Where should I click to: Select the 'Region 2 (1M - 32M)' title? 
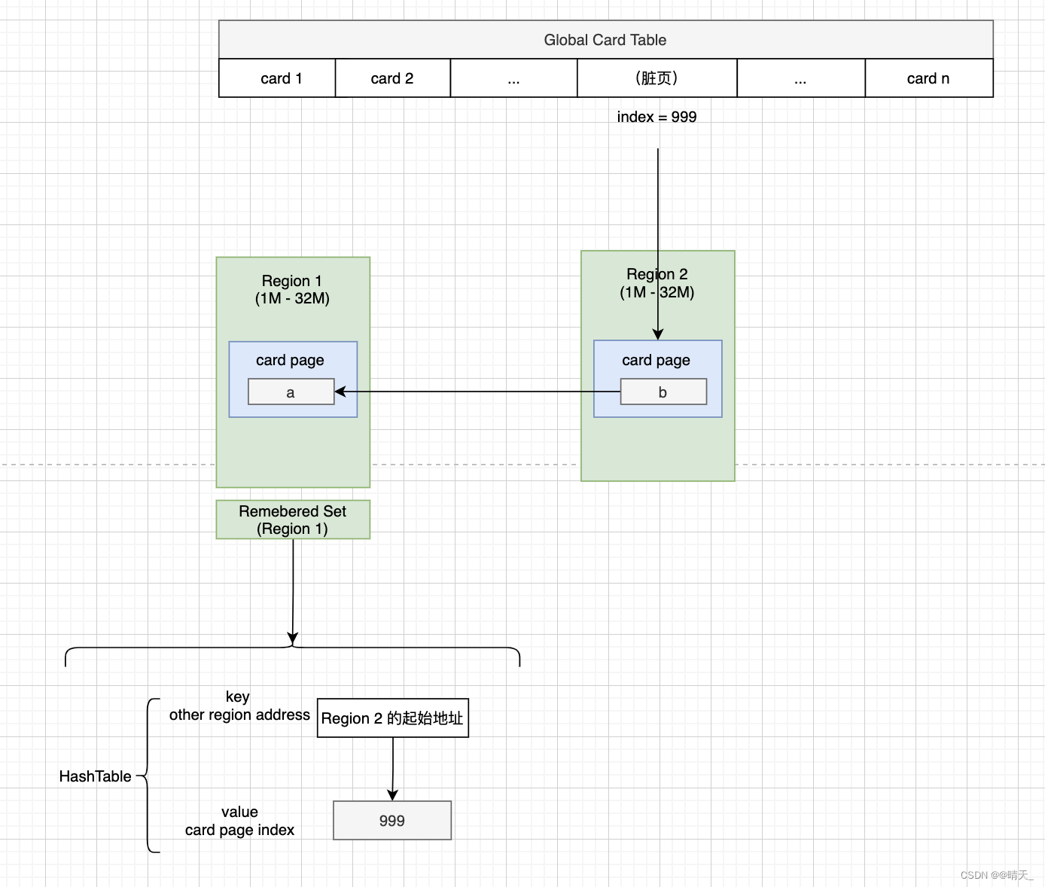click(x=657, y=283)
